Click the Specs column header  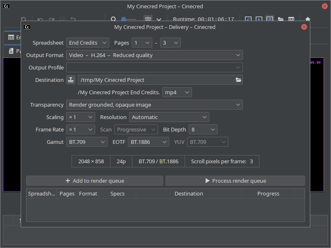point(118,193)
